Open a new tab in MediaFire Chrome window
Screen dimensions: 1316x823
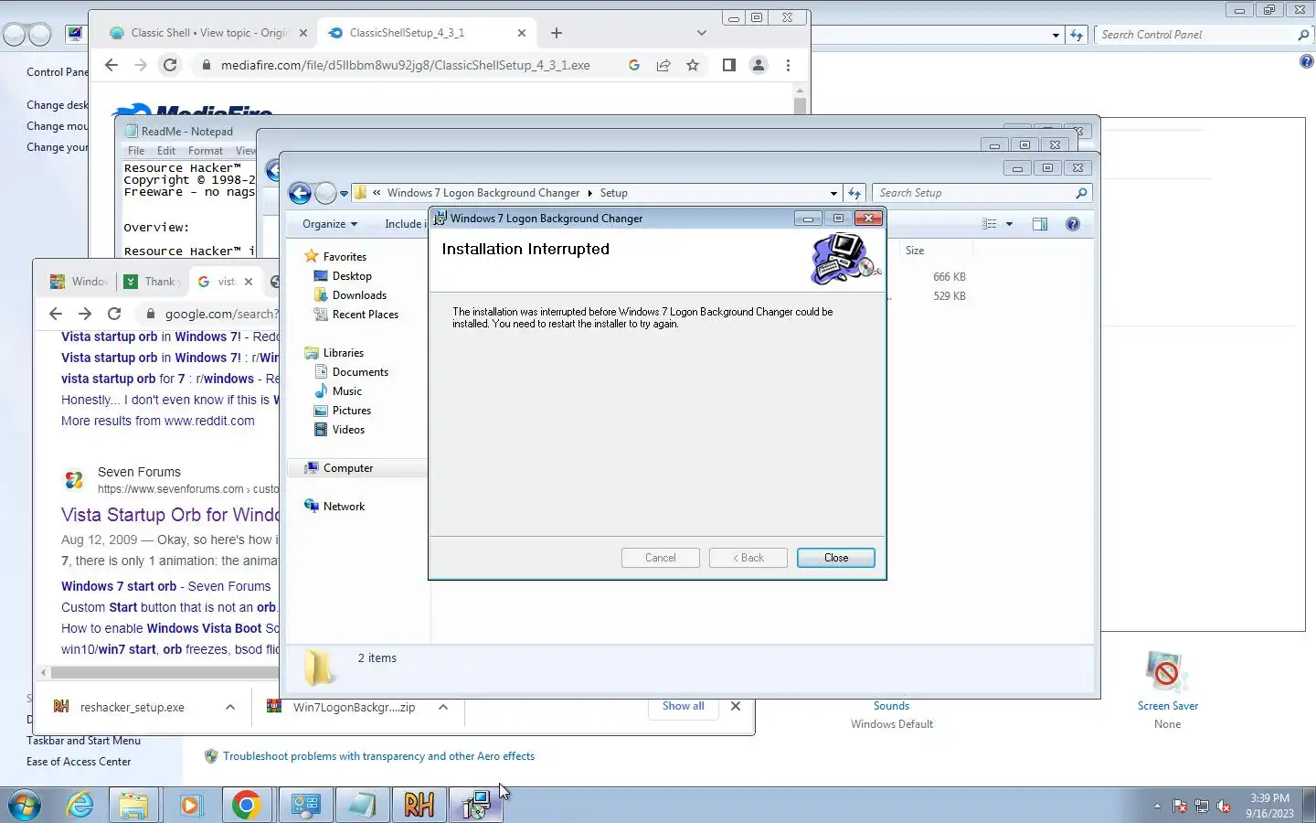(557, 33)
